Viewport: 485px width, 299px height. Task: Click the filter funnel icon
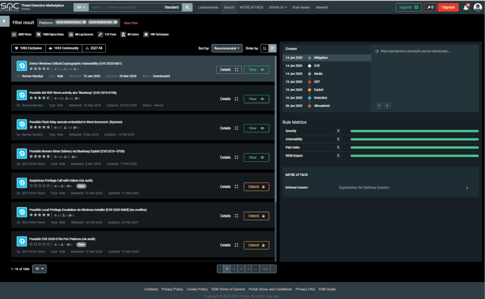[4, 21]
